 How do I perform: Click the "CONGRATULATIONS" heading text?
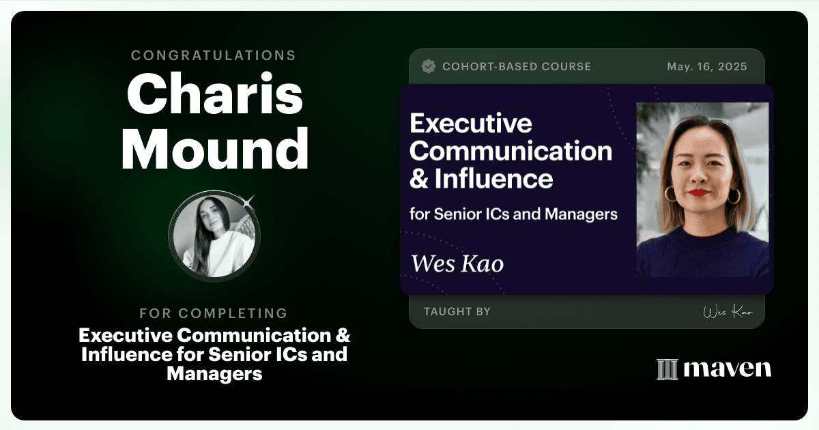[x=214, y=55]
